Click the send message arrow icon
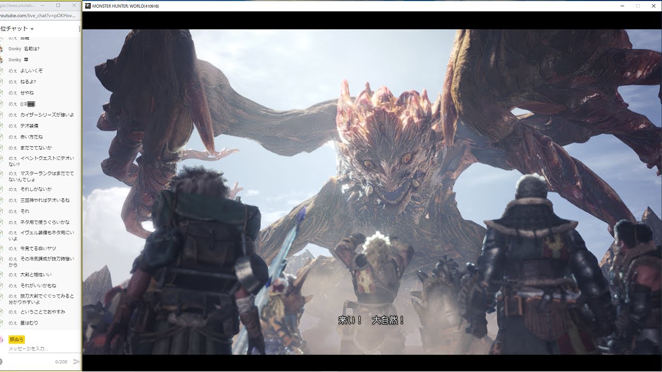 [x=77, y=362]
